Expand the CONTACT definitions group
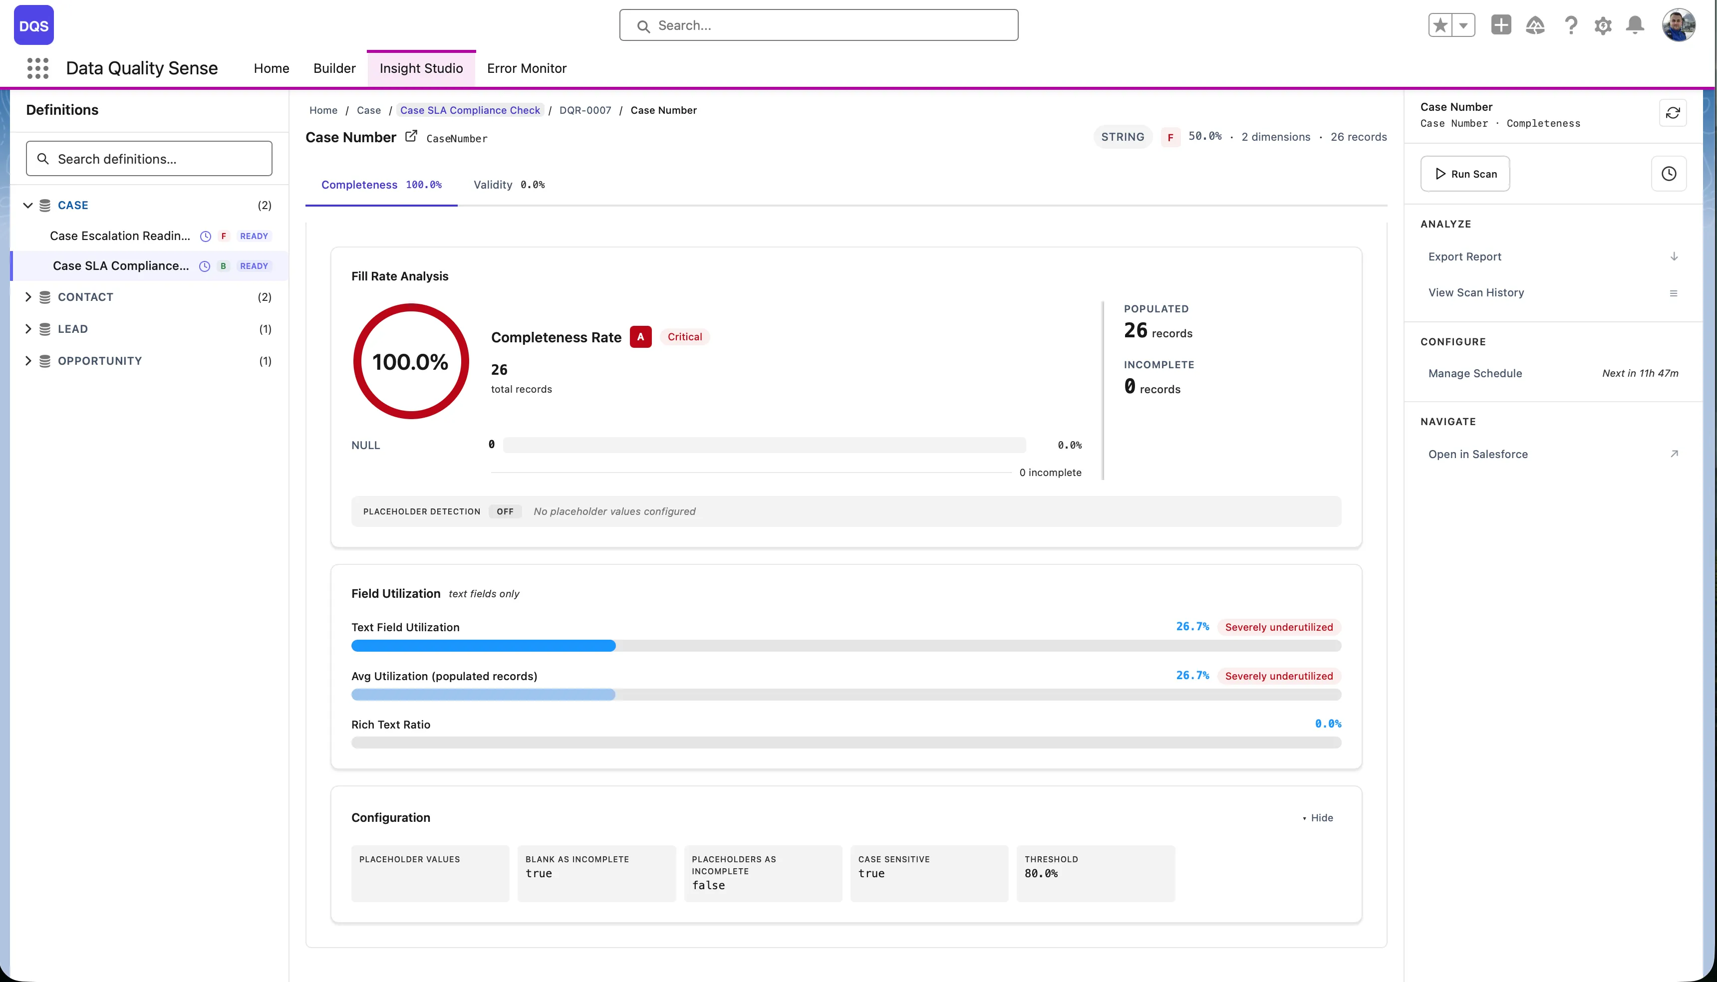1717x982 pixels. pyautogui.click(x=29, y=297)
